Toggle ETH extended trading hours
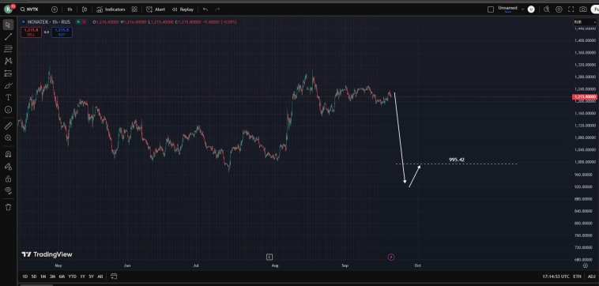The width and height of the screenshot is (599, 286). pos(577,277)
